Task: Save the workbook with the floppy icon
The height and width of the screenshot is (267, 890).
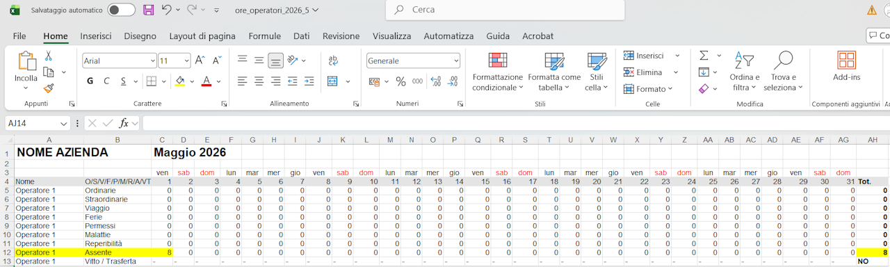Action: (x=149, y=10)
